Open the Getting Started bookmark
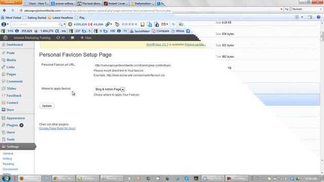This screenshot has height=182, width=324. (x=35, y=18)
